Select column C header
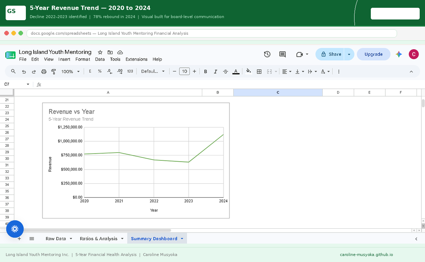Viewport: 425px width, 262px height. [278, 92]
